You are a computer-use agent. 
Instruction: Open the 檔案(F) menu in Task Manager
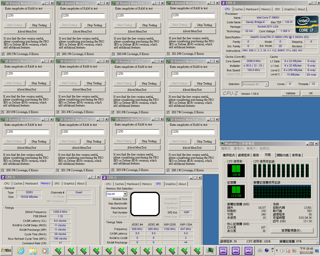[226, 148]
